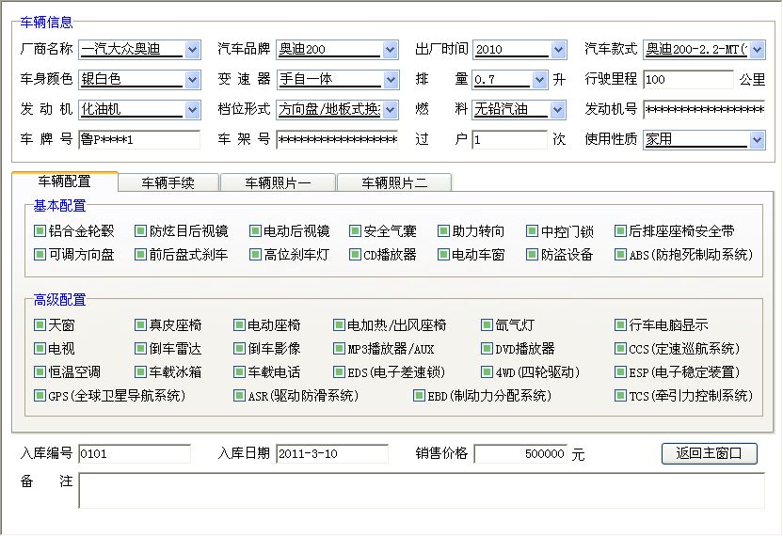783x536 pixels.
Task: Toggle the ASR(驱动防滑系统) checkbox
Action: [239, 396]
